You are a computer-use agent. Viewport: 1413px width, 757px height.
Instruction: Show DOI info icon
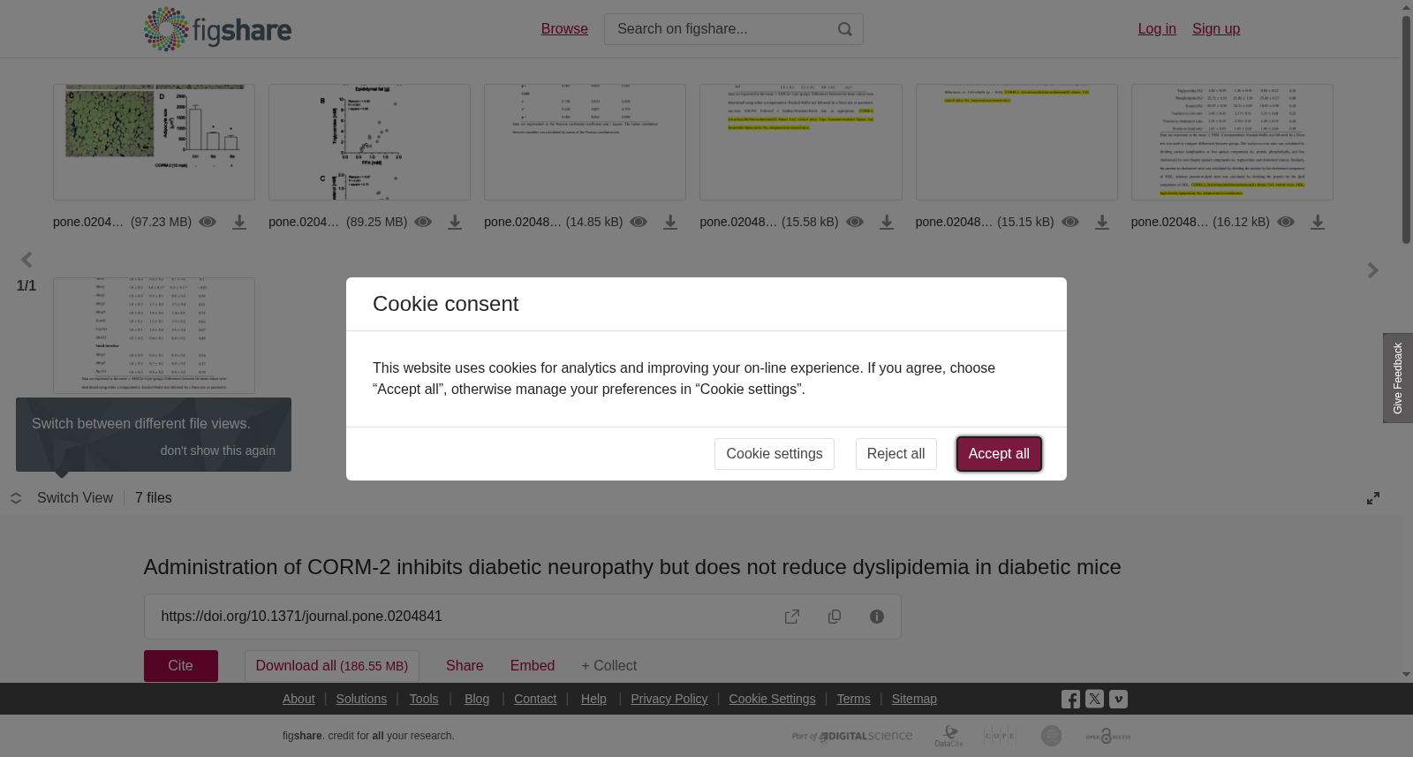click(877, 617)
